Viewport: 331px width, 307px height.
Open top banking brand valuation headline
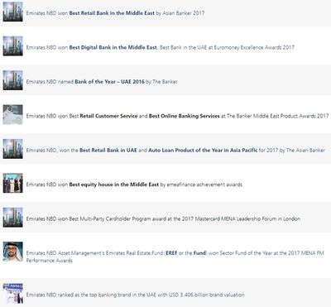pos(135,295)
